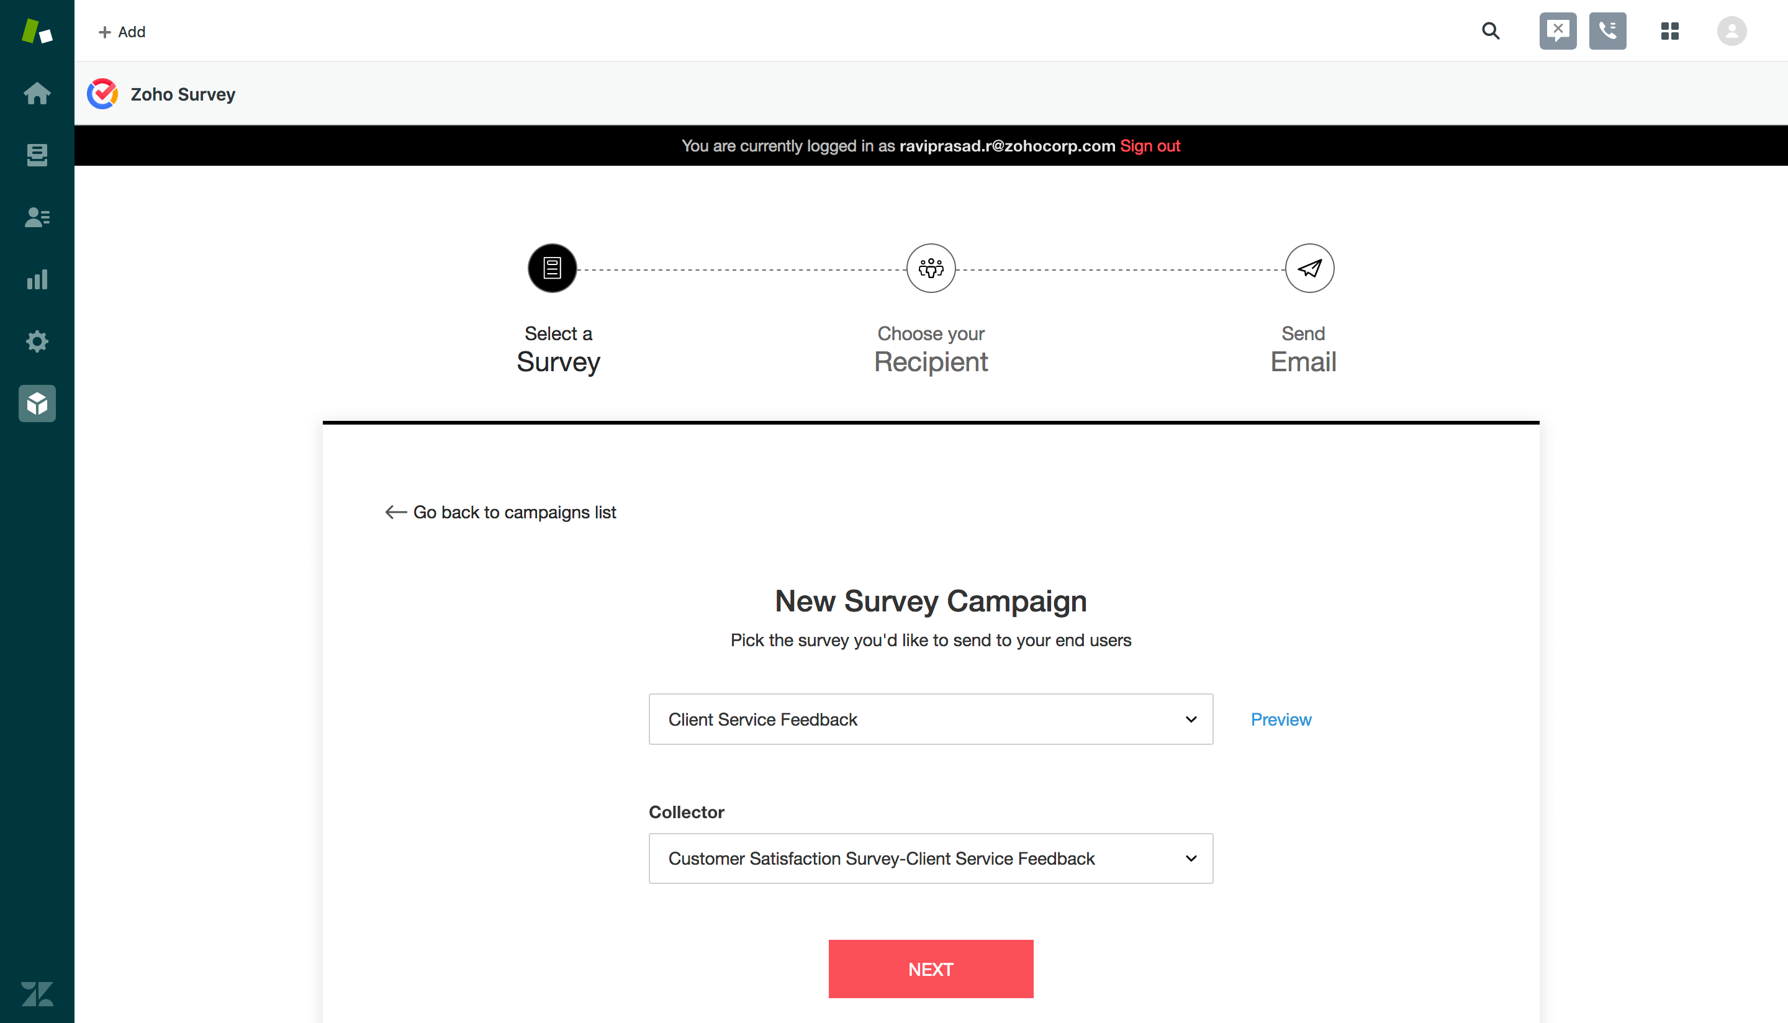Viewport: 1788px width, 1023px height.
Task: Open the user profile avatar
Action: point(1731,31)
